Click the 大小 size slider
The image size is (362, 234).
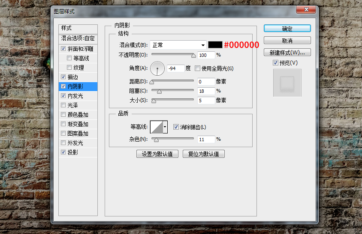click(172, 101)
